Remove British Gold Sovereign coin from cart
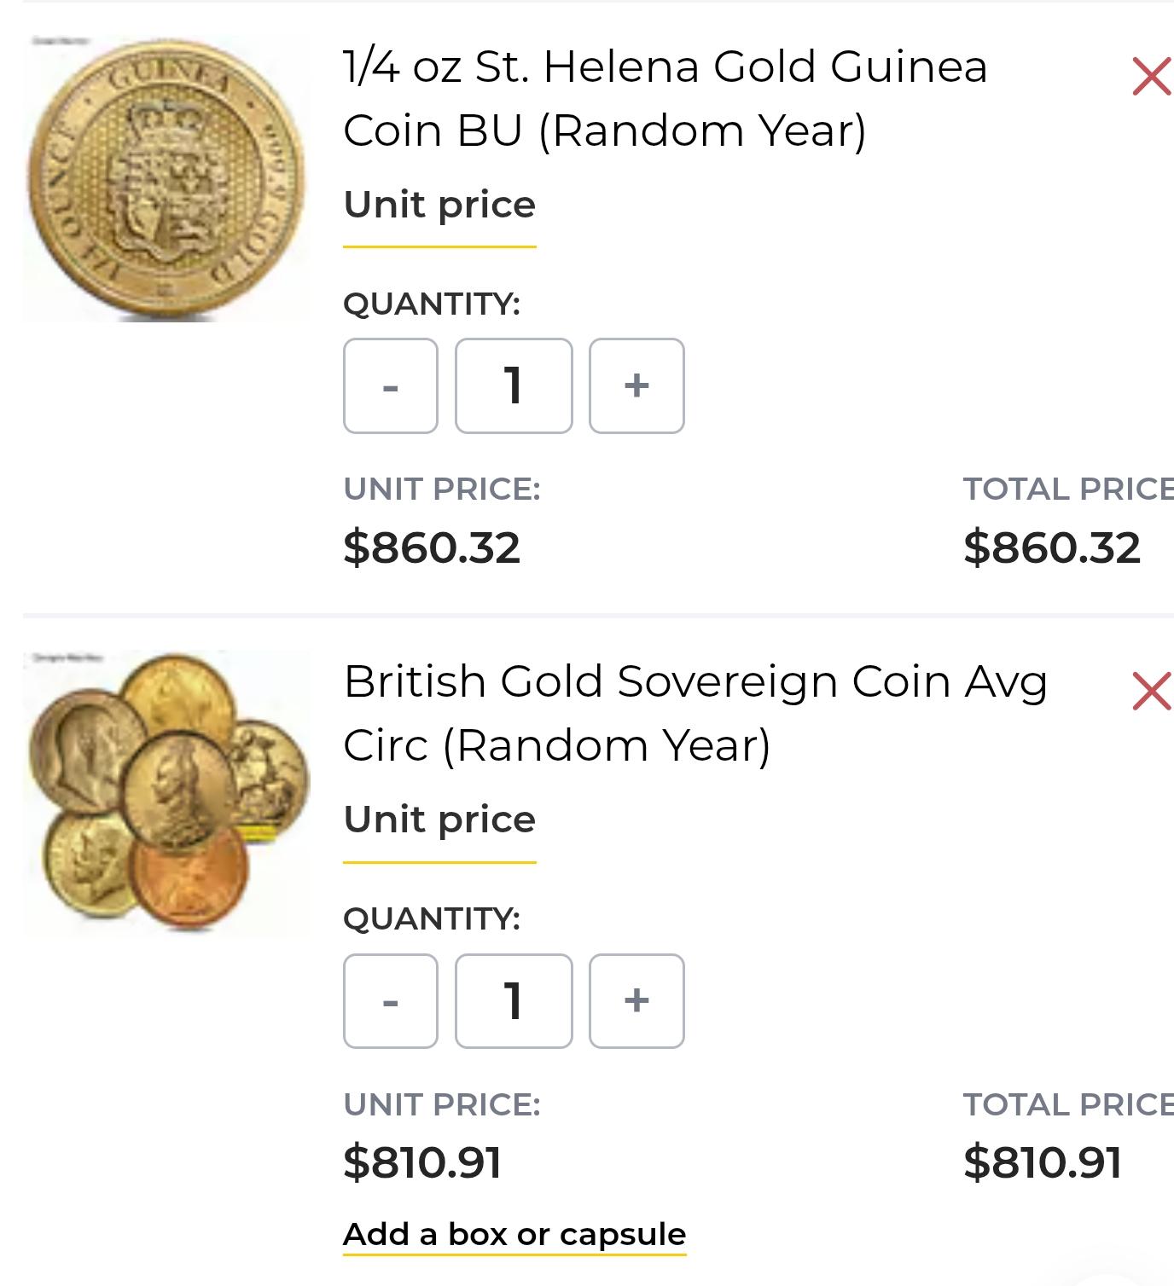 1150,692
